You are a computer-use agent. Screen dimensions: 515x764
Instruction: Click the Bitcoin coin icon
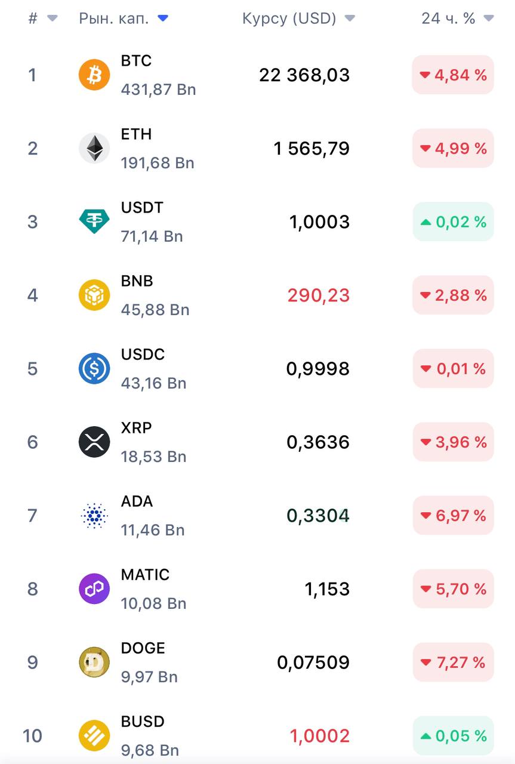[x=94, y=75]
